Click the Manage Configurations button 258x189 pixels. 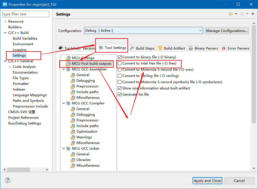[227, 31]
